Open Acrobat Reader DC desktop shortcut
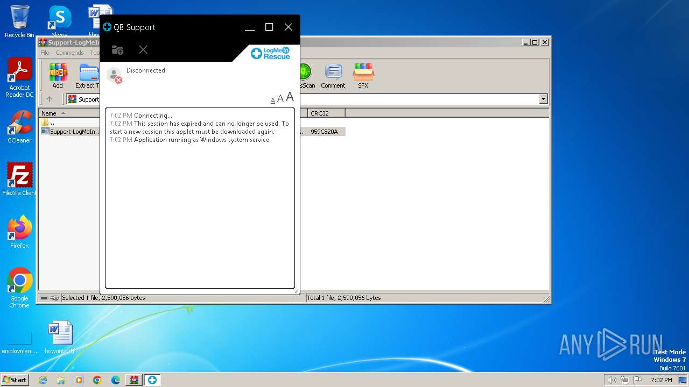 pyautogui.click(x=19, y=78)
